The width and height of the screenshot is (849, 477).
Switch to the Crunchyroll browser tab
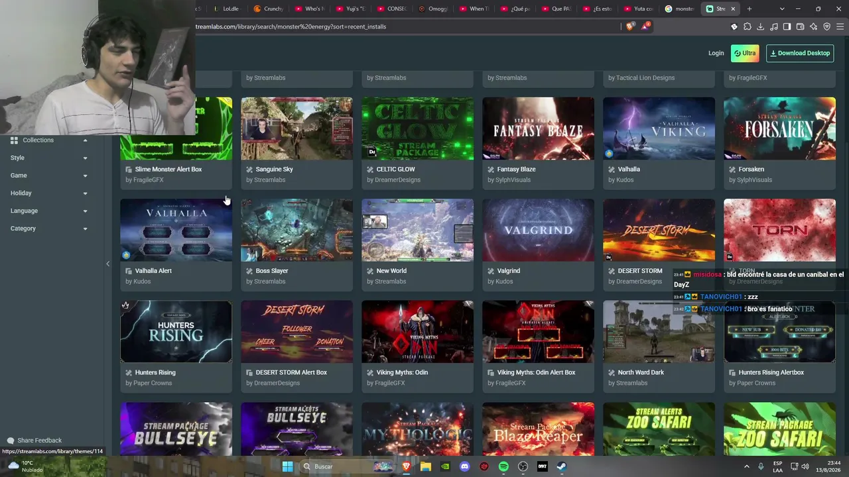[x=269, y=9]
